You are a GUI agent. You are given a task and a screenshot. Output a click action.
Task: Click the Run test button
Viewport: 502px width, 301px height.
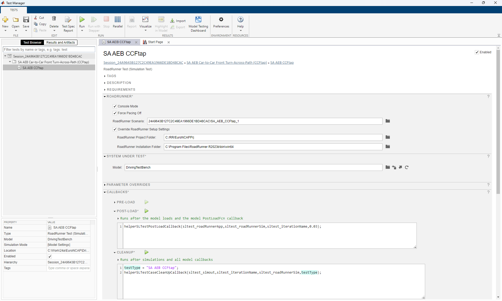tap(82, 20)
